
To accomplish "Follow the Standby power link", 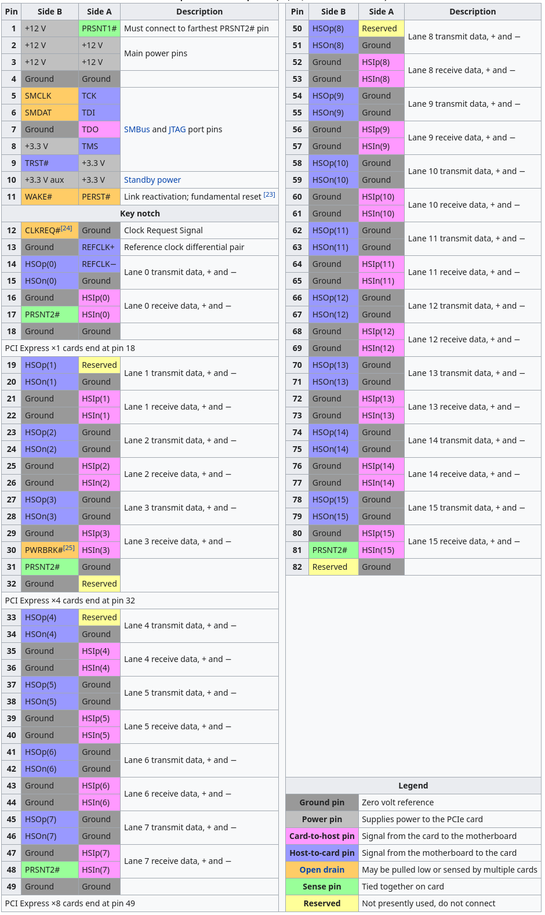I will point(152,180).
